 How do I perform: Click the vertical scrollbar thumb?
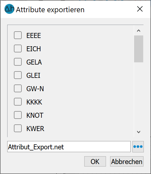138,49
